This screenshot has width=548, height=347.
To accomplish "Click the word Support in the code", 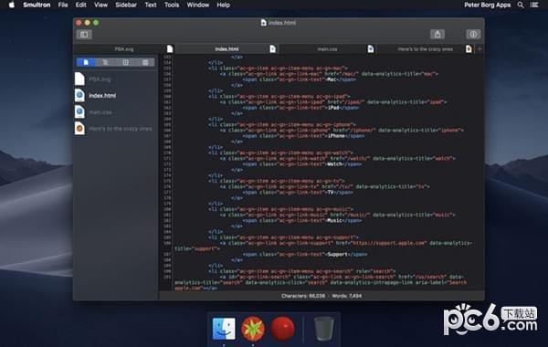I will [337, 254].
